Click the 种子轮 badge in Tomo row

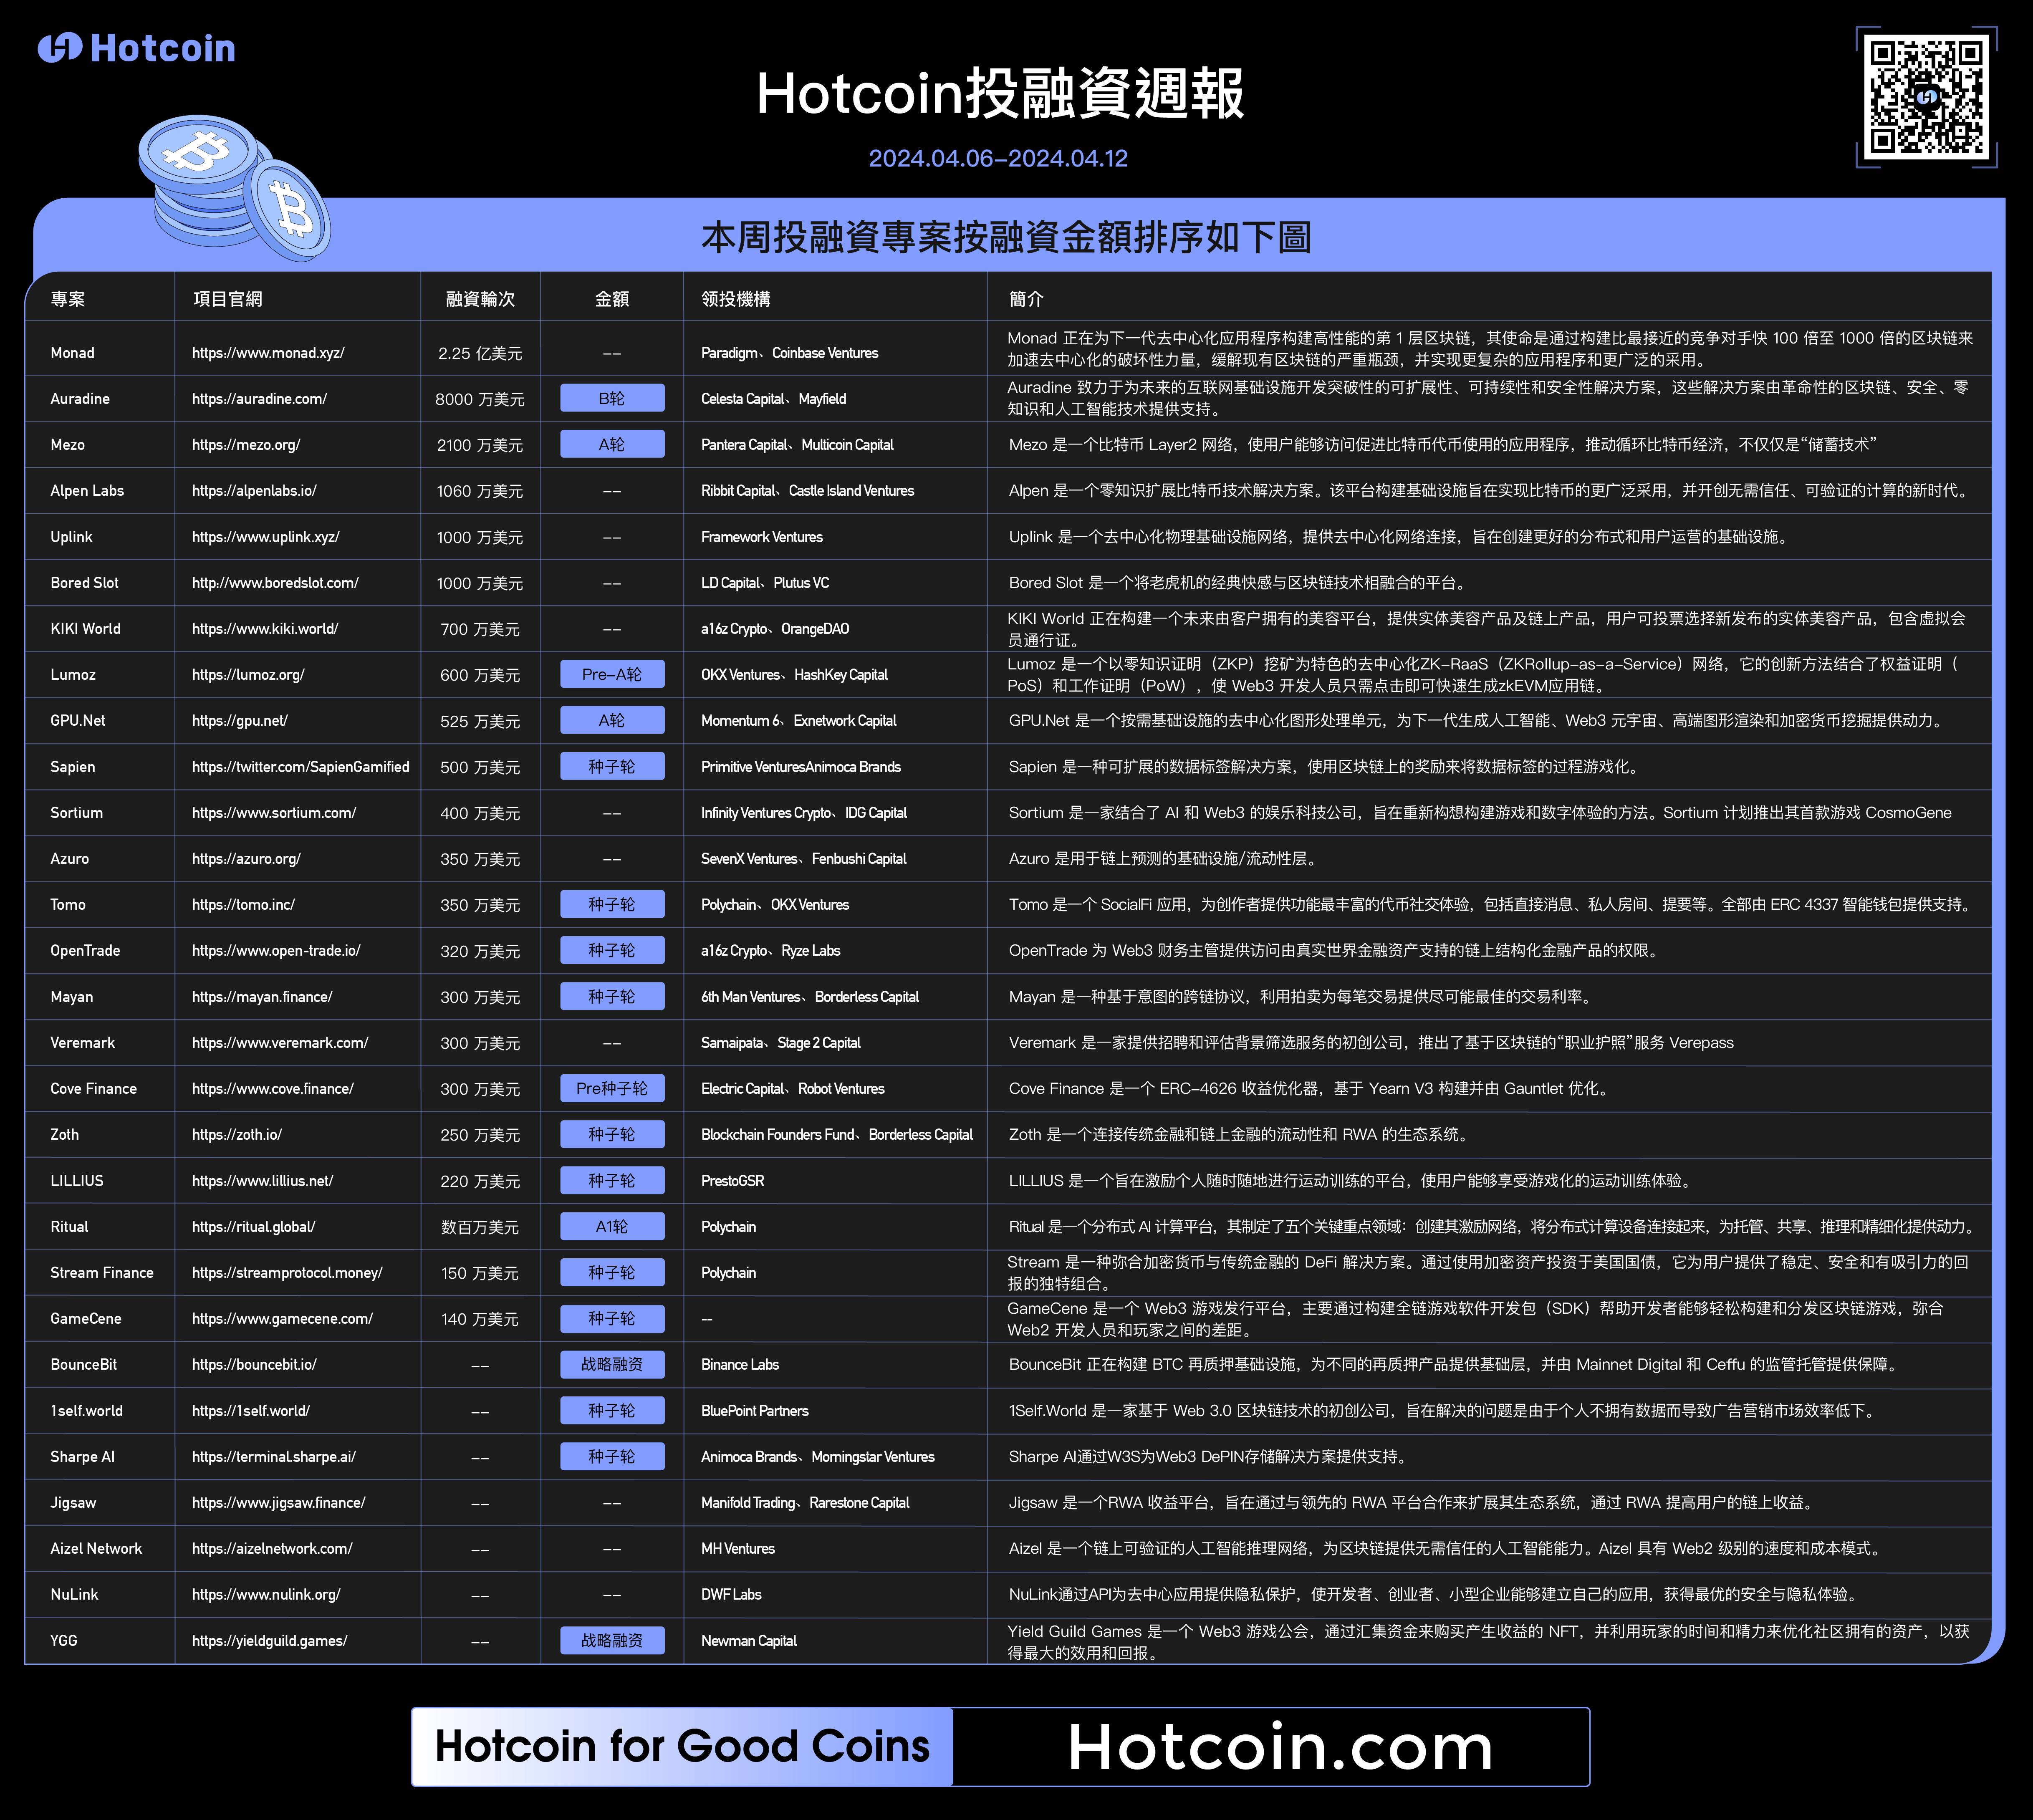(x=612, y=904)
